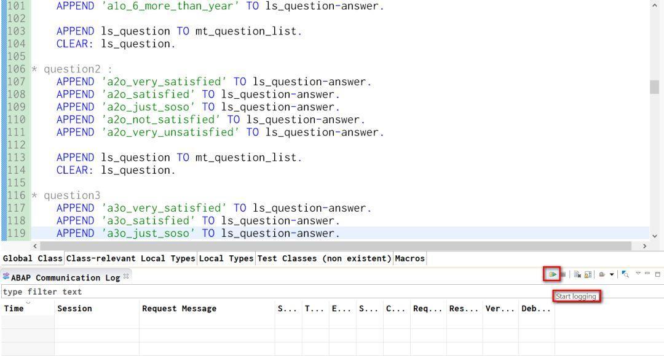This screenshot has width=664, height=356.
Task: Click the editor vertical scrollbar thumb
Action: pos(655,87)
